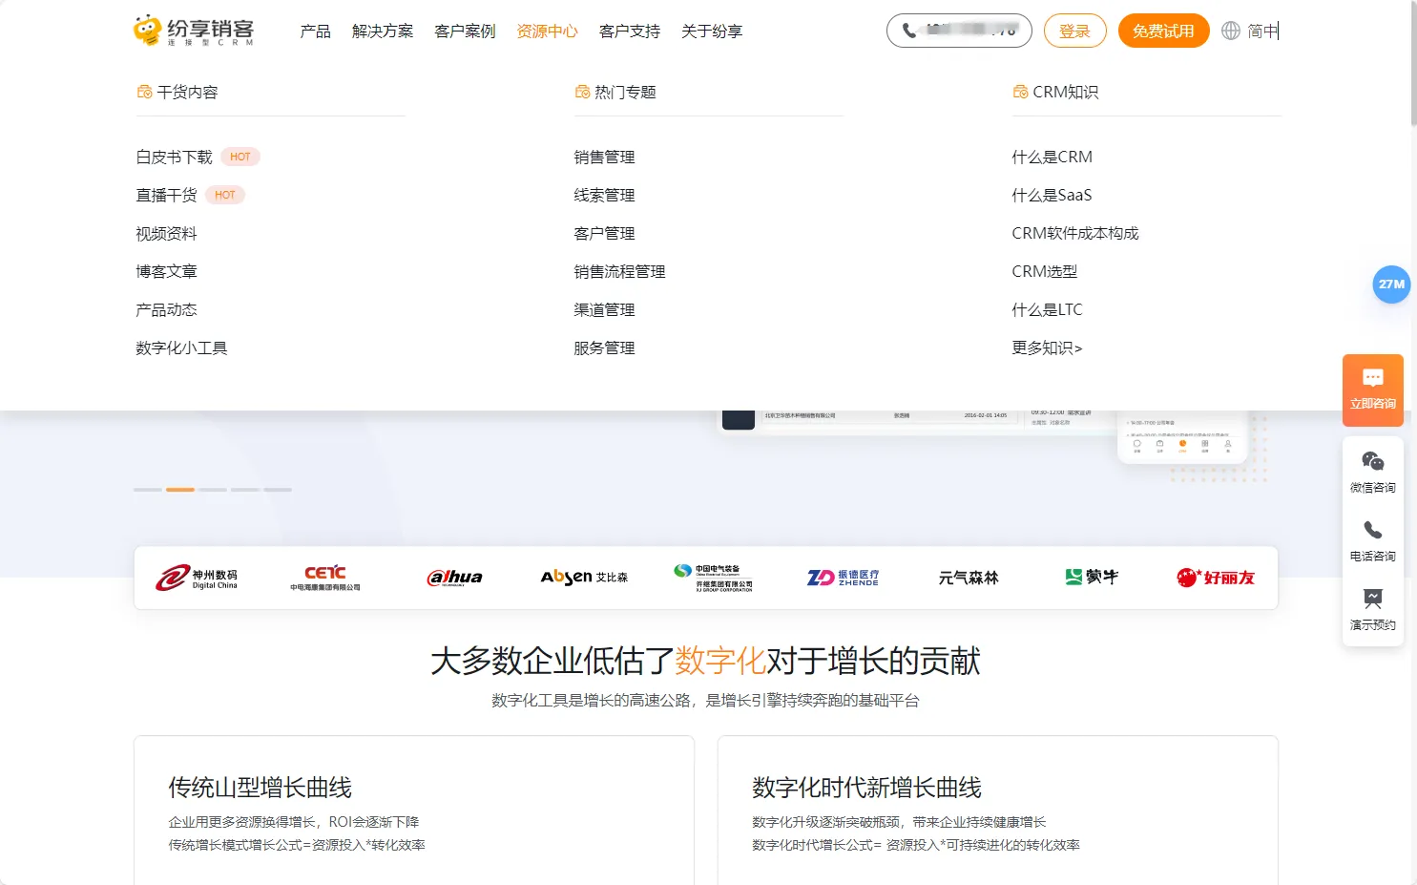
Task: Open 视频资料 link
Action: point(166,233)
